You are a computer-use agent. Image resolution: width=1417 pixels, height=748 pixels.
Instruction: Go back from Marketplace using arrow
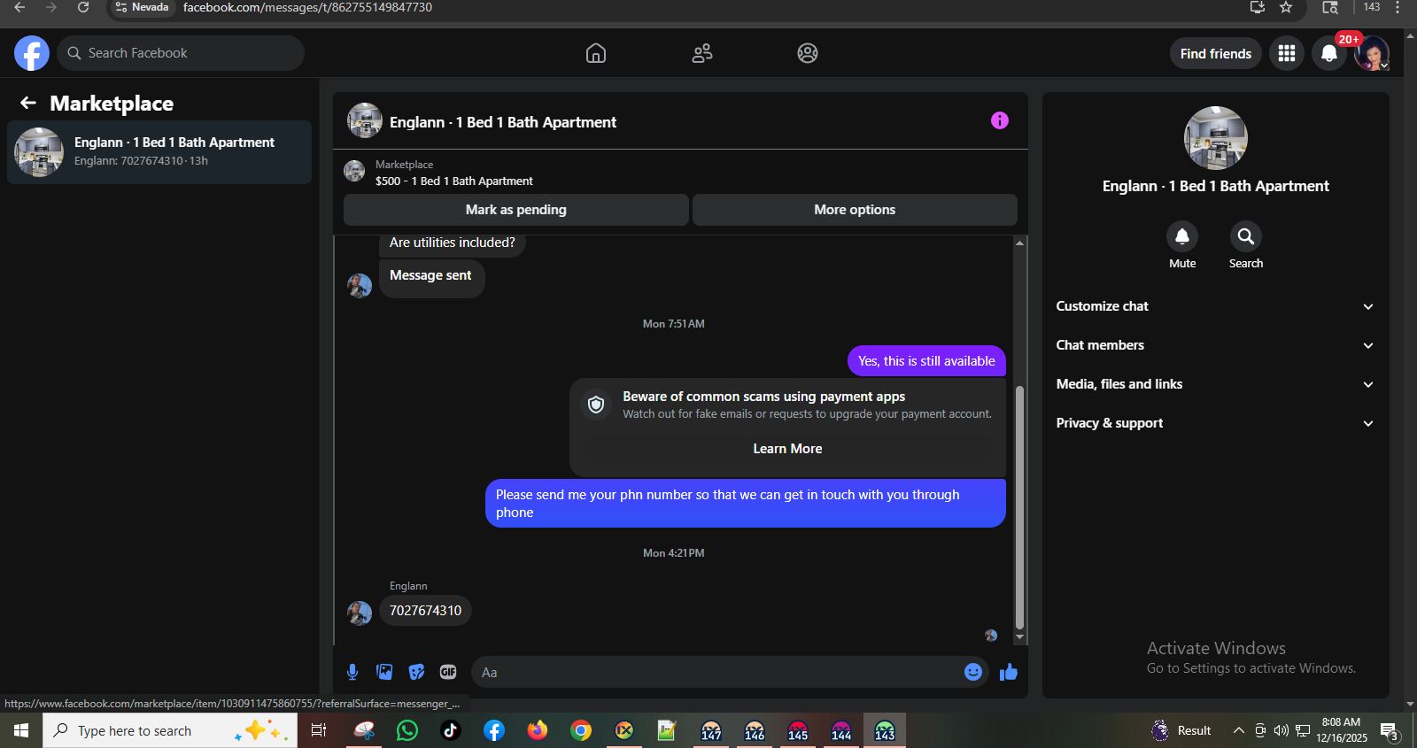(x=28, y=104)
